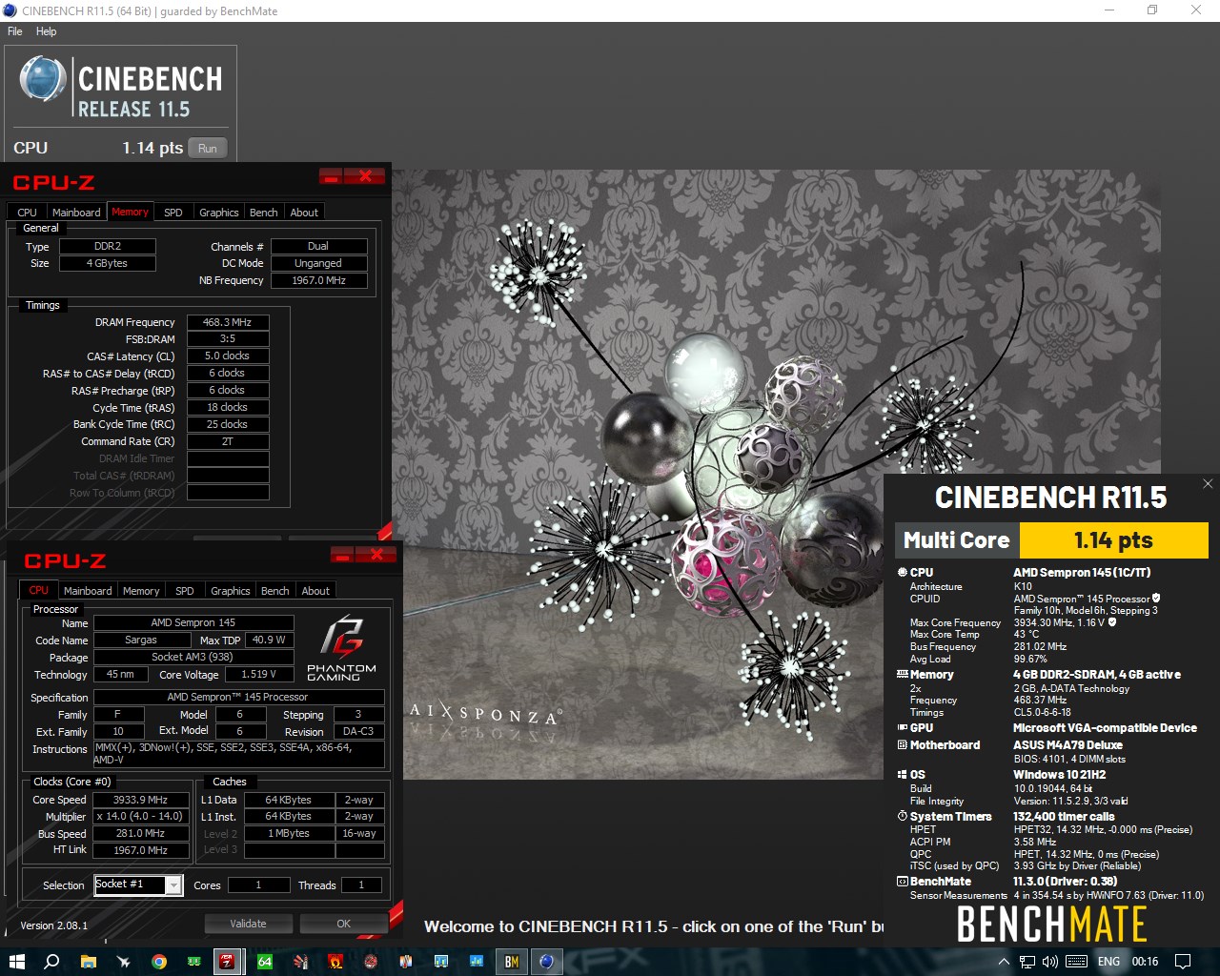
Task: Open the Windows Start menu
Action: click(x=16, y=962)
